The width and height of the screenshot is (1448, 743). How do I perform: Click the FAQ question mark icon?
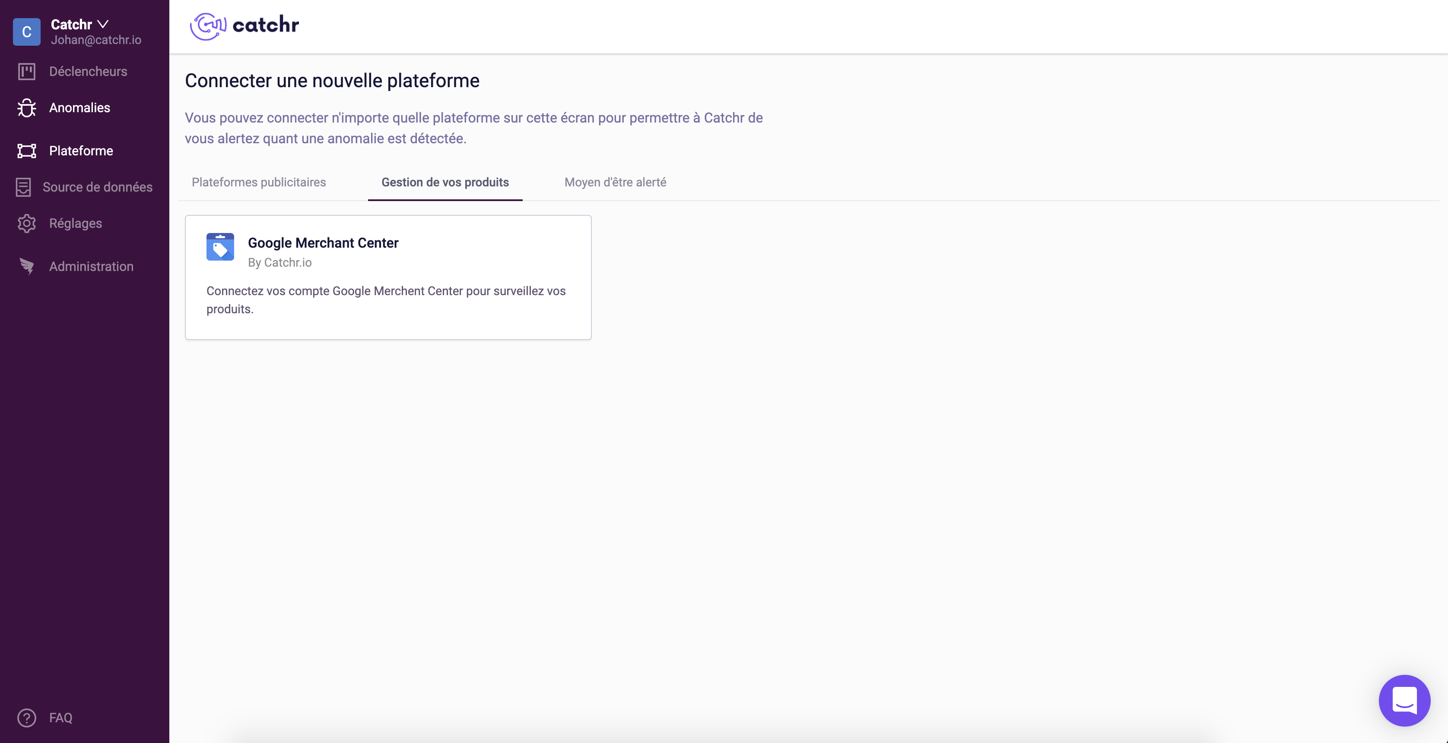pos(26,718)
